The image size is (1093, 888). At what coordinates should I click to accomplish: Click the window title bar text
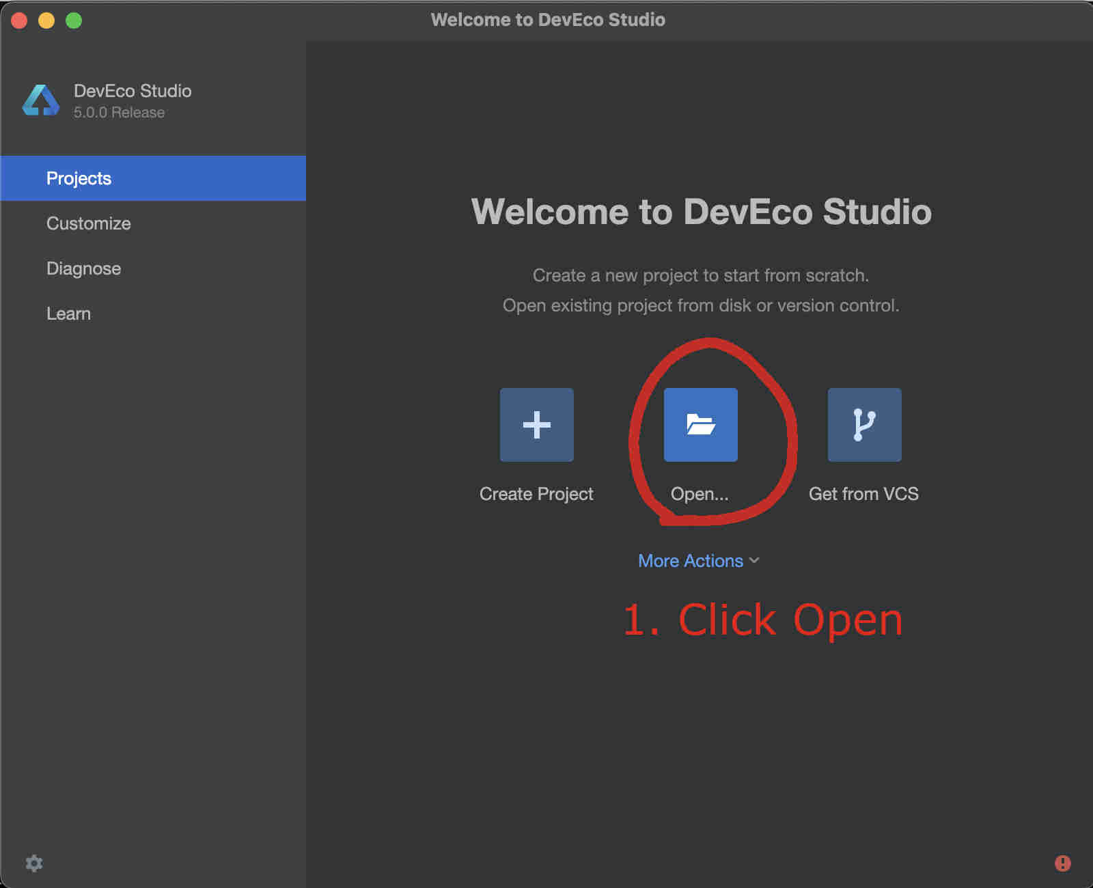pos(548,20)
